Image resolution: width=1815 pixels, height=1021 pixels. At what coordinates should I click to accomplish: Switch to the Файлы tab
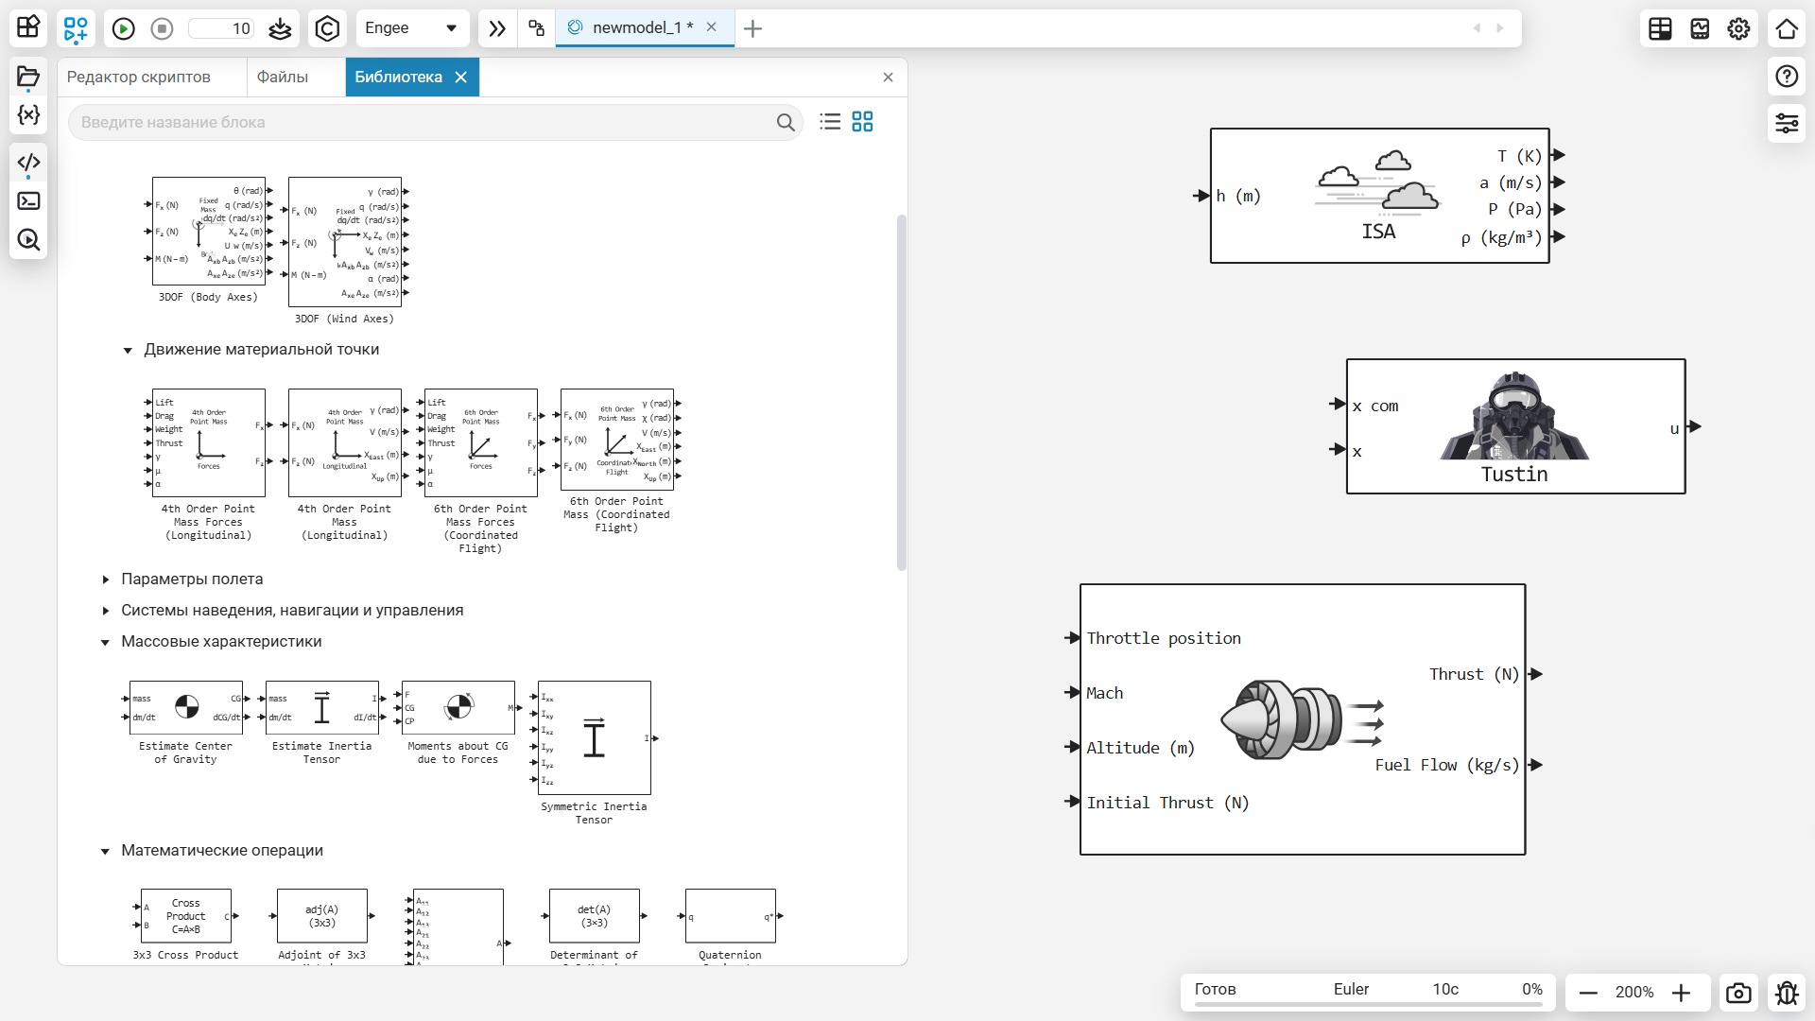click(283, 77)
